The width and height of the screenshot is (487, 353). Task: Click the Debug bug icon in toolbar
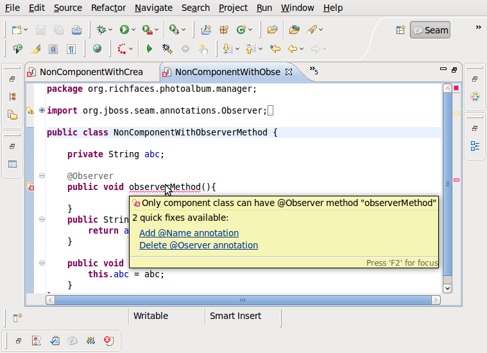[101, 30]
